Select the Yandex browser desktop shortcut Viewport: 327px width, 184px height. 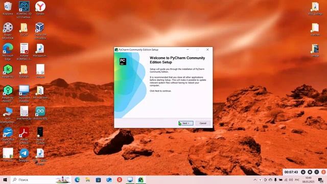40,8
